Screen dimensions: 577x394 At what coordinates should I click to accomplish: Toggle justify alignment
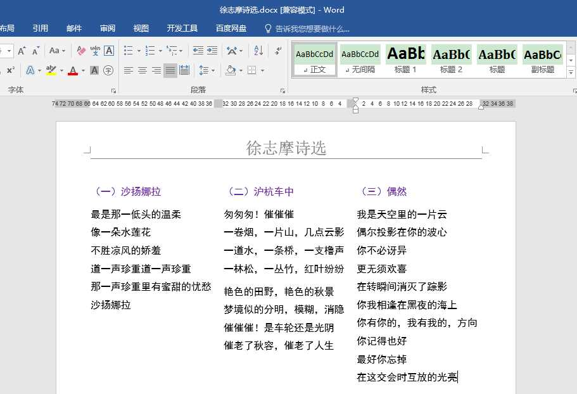point(170,70)
